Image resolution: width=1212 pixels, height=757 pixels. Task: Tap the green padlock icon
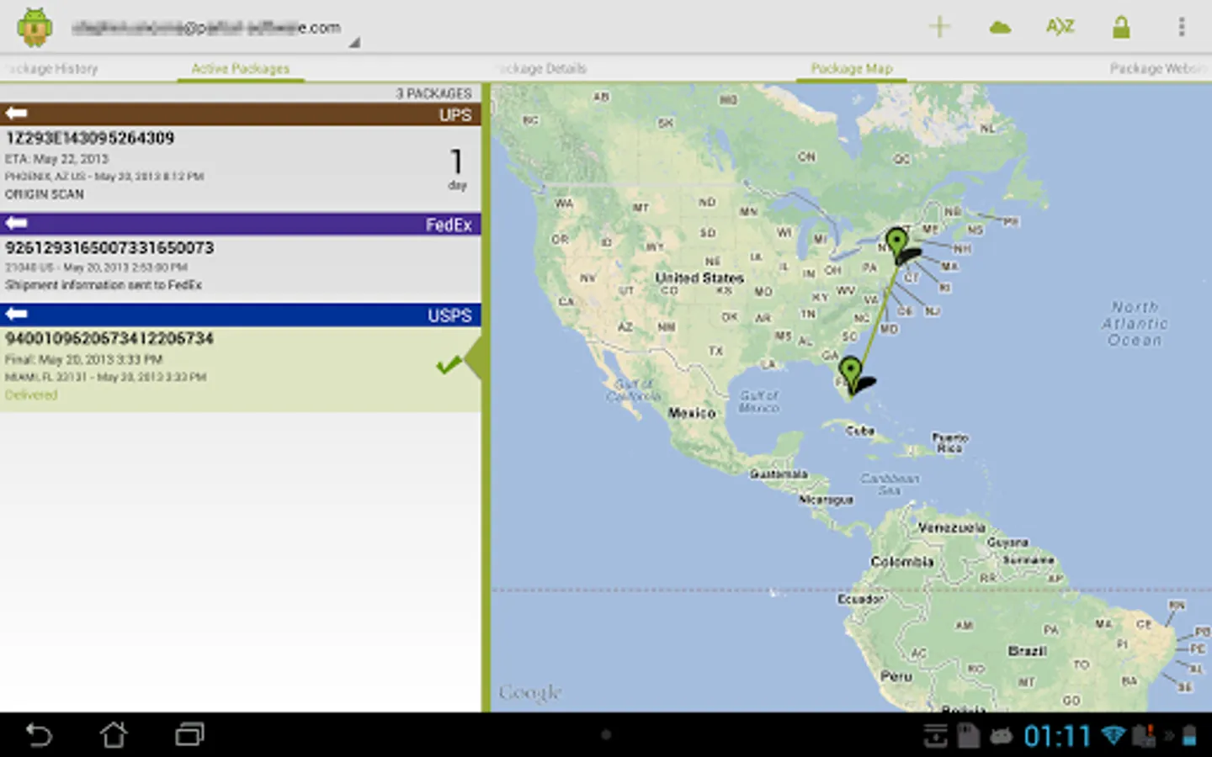[x=1121, y=28]
